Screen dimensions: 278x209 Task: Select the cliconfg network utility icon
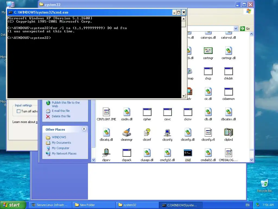click(x=167, y=133)
